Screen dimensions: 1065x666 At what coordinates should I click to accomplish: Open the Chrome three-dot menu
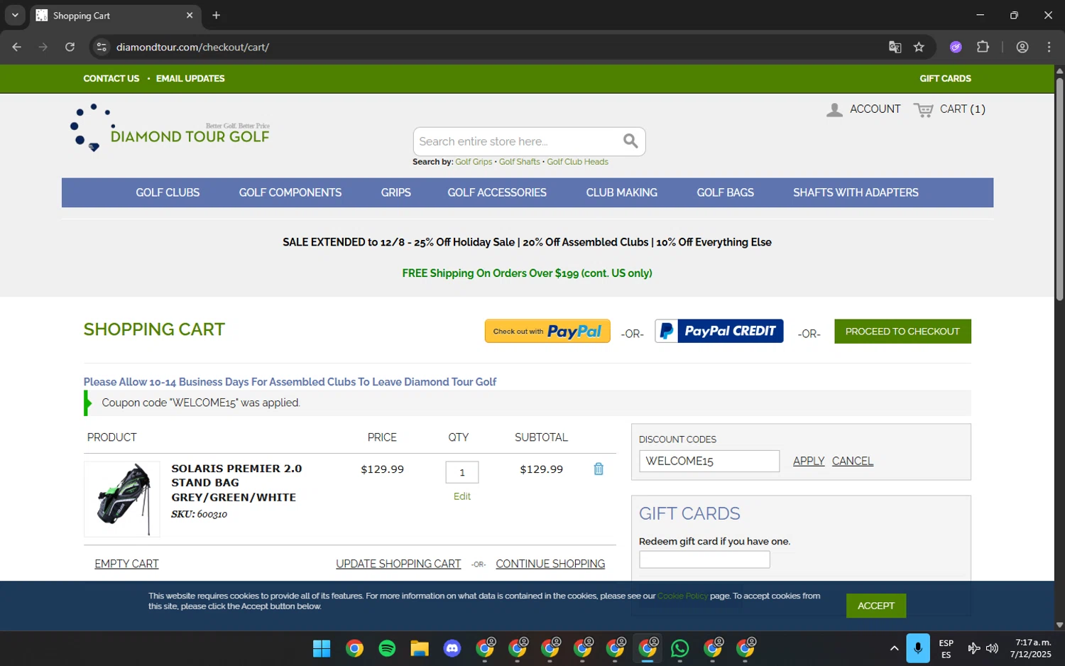1049,47
